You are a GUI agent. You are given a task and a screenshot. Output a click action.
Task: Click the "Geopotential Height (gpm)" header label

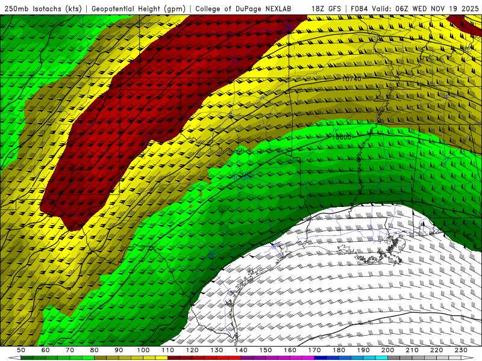tap(139, 8)
